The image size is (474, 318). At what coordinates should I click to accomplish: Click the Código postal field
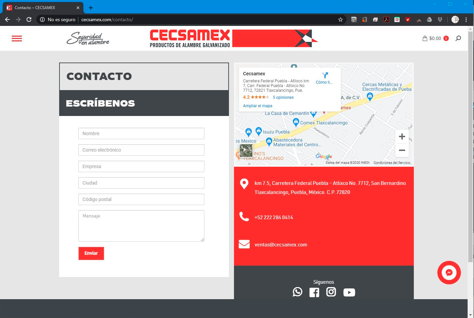pyautogui.click(x=141, y=199)
